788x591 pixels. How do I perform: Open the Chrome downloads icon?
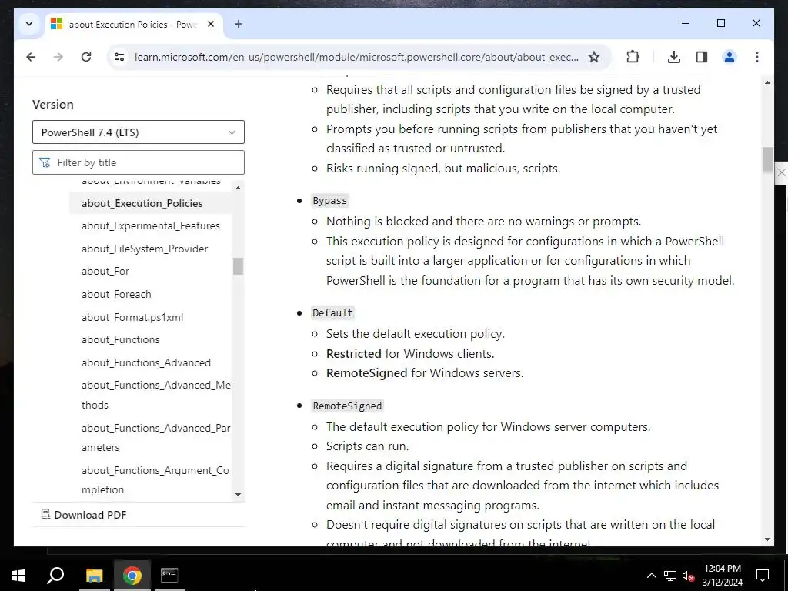coord(674,57)
